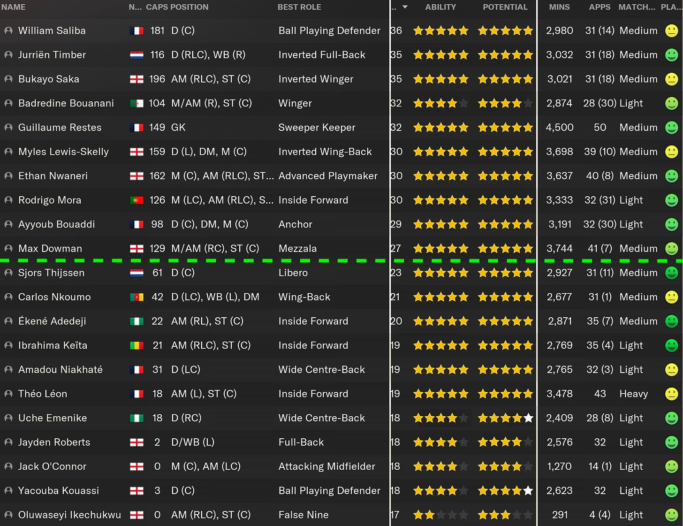Click the 'GK' position cell
683x526 pixels.
178,128
